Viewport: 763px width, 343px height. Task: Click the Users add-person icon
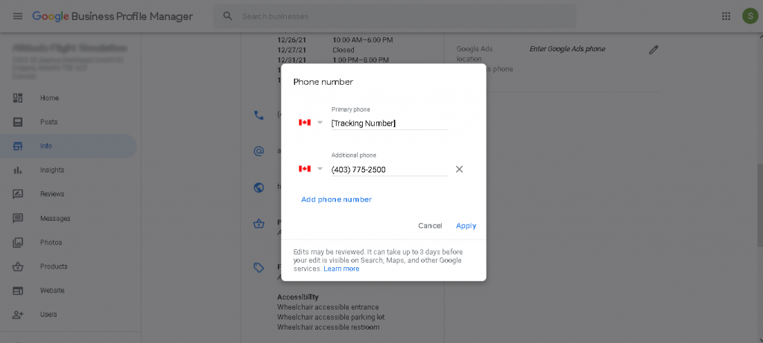18,314
